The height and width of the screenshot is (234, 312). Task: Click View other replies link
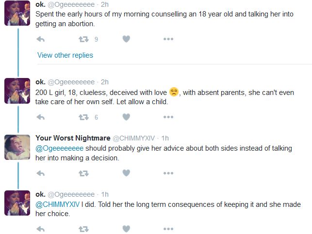65,55
